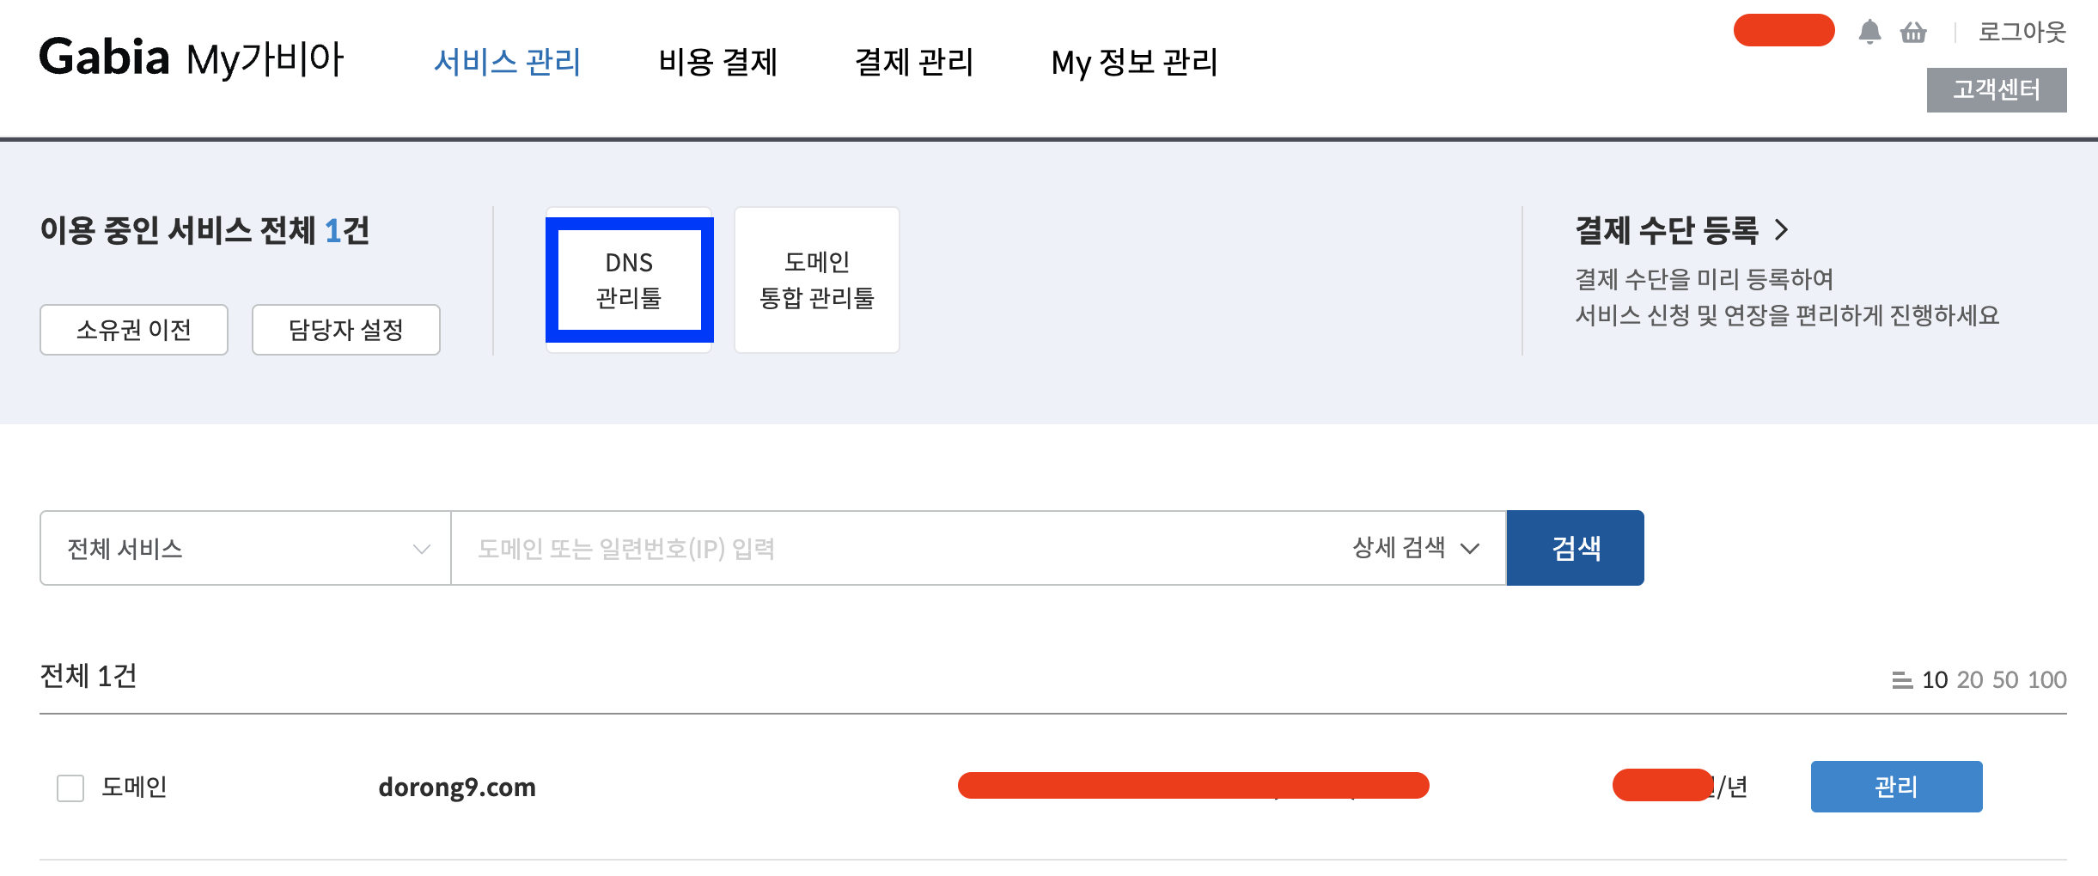This screenshot has width=2098, height=876.
Task: Select the 결제 관리 menu
Action: (913, 62)
